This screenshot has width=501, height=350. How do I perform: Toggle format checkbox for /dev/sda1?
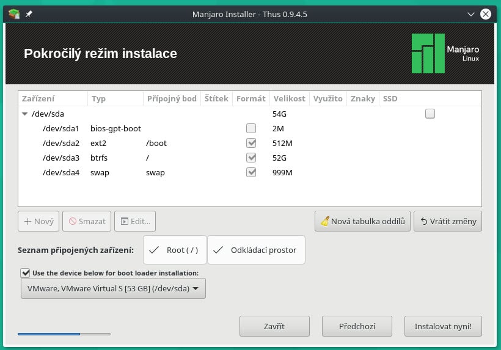(x=251, y=128)
